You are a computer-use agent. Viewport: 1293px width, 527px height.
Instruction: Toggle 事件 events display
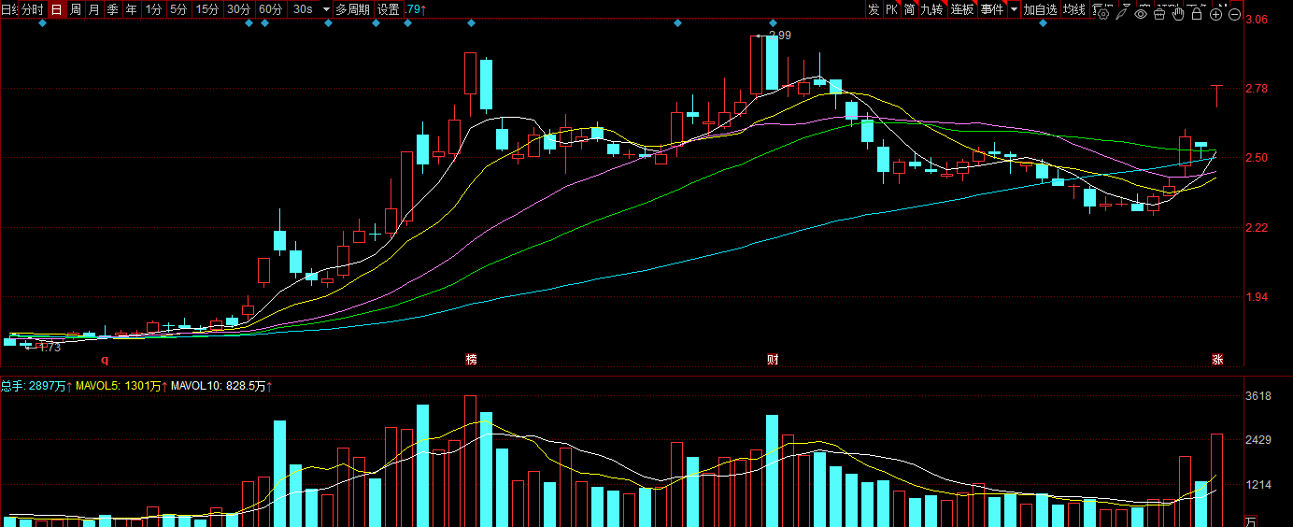click(x=991, y=9)
